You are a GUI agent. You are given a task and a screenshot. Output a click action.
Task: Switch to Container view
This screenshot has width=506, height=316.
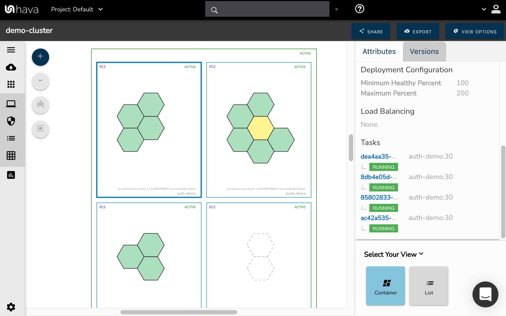pyautogui.click(x=385, y=286)
